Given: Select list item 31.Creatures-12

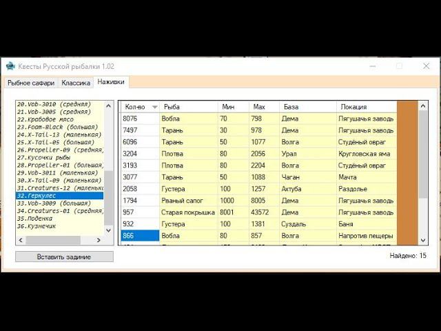Looking at the screenshot, I should pos(60,188).
